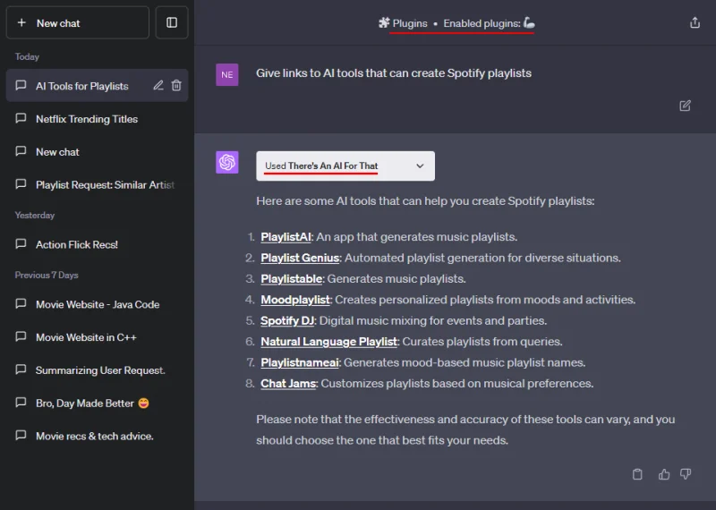
Task: Click the Enabled plugins label
Action: click(482, 23)
